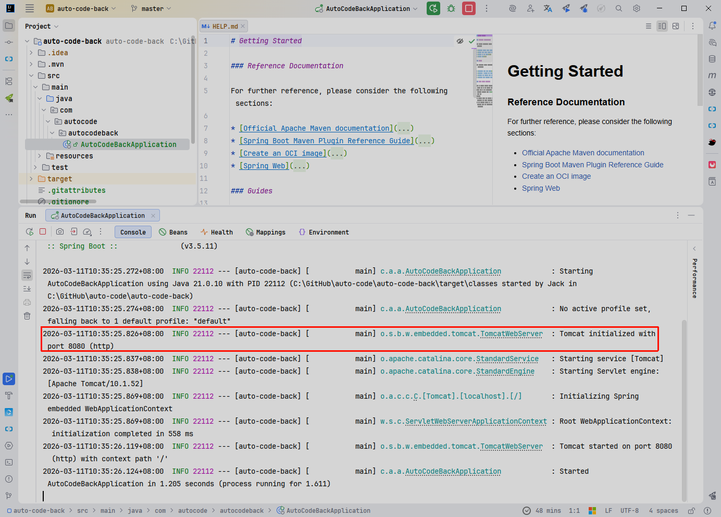The height and width of the screenshot is (517, 721).
Task: Open the main hamburger menu
Action: pyautogui.click(x=30, y=8)
